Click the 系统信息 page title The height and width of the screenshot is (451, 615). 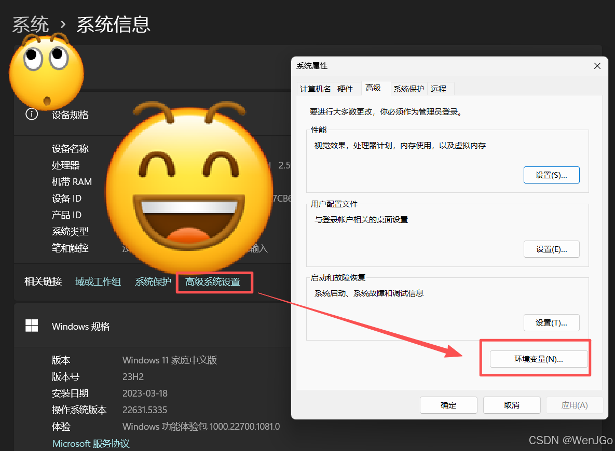[113, 25]
